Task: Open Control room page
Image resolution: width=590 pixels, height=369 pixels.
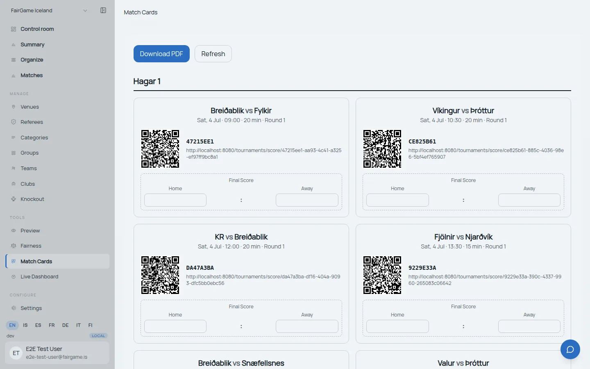Action: [57, 29]
